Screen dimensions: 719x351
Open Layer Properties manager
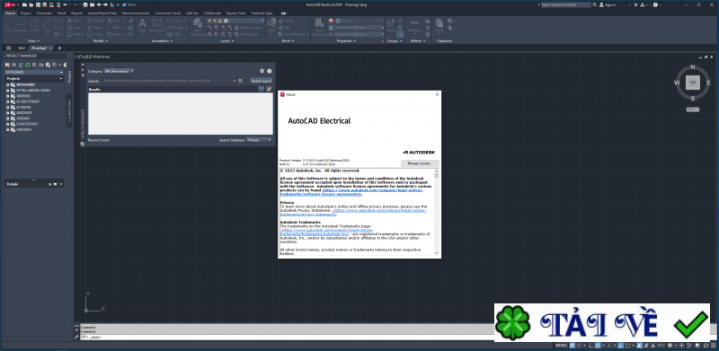pyautogui.click(x=198, y=27)
